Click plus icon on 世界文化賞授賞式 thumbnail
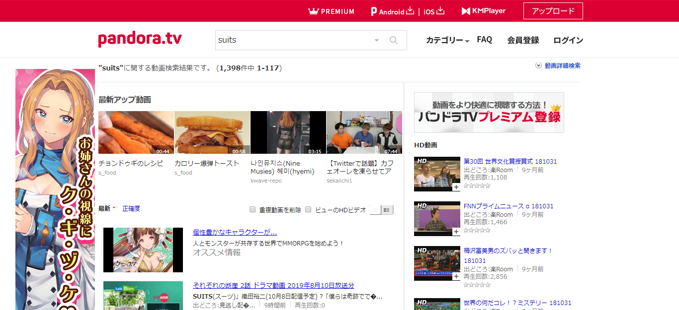The height and width of the screenshot is (310, 679). click(456, 187)
